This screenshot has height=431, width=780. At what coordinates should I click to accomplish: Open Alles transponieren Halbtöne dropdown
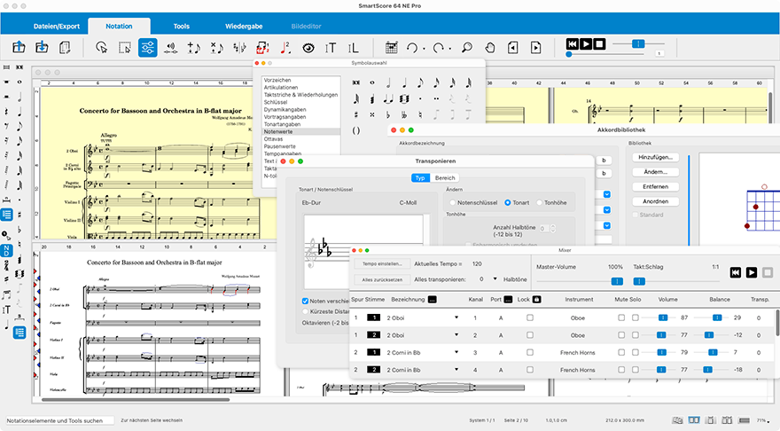(495, 278)
